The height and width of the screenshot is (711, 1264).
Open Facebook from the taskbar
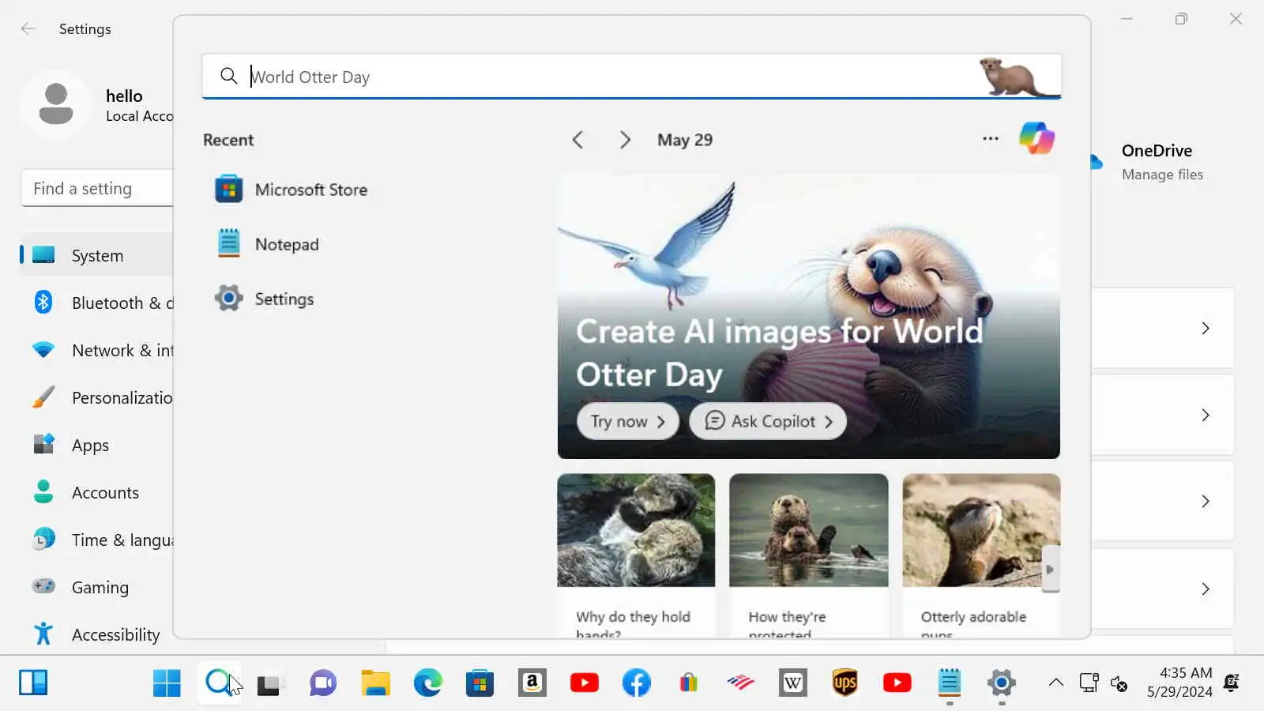click(636, 683)
